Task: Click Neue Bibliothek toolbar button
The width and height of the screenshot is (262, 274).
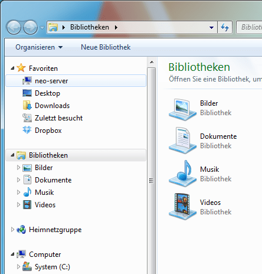Action: [106, 47]
